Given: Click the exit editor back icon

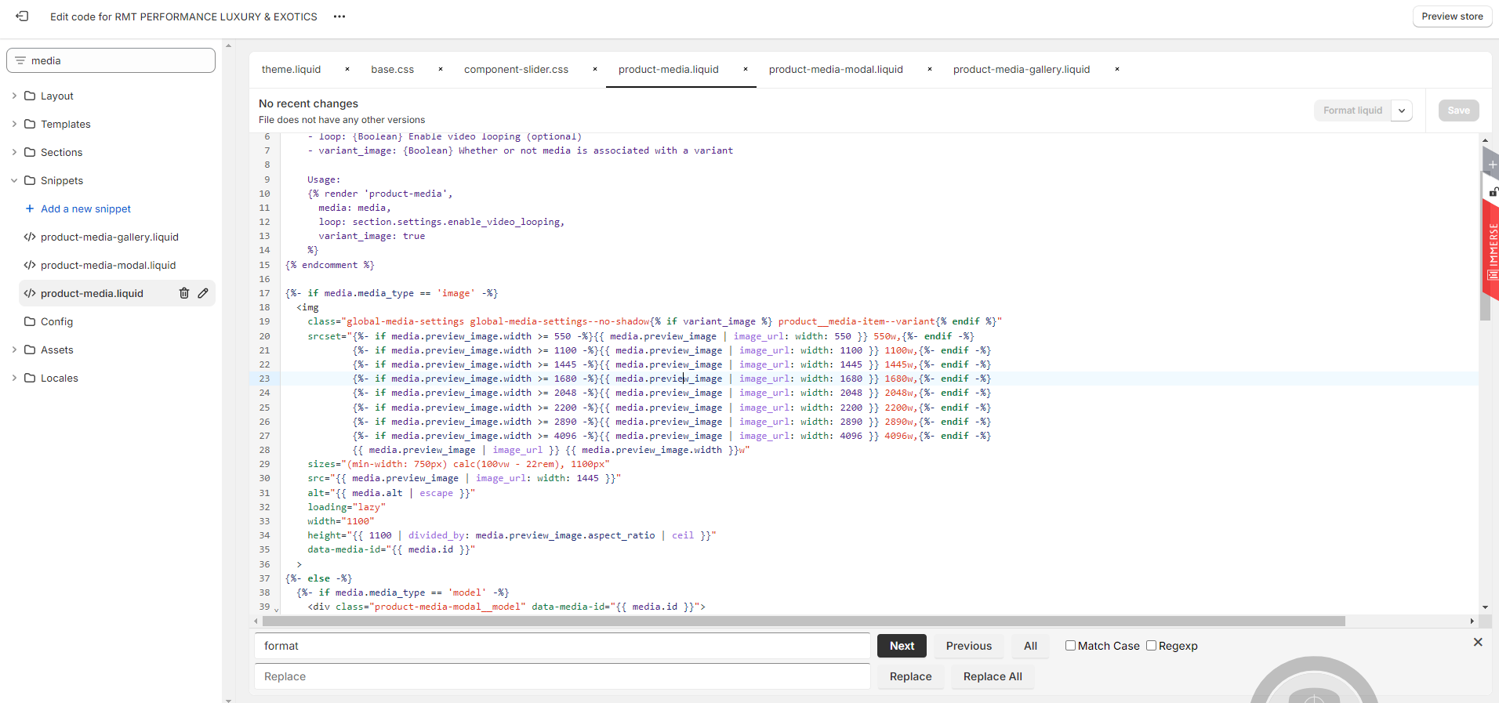Looking at the screenshot, I should (22, 16).
